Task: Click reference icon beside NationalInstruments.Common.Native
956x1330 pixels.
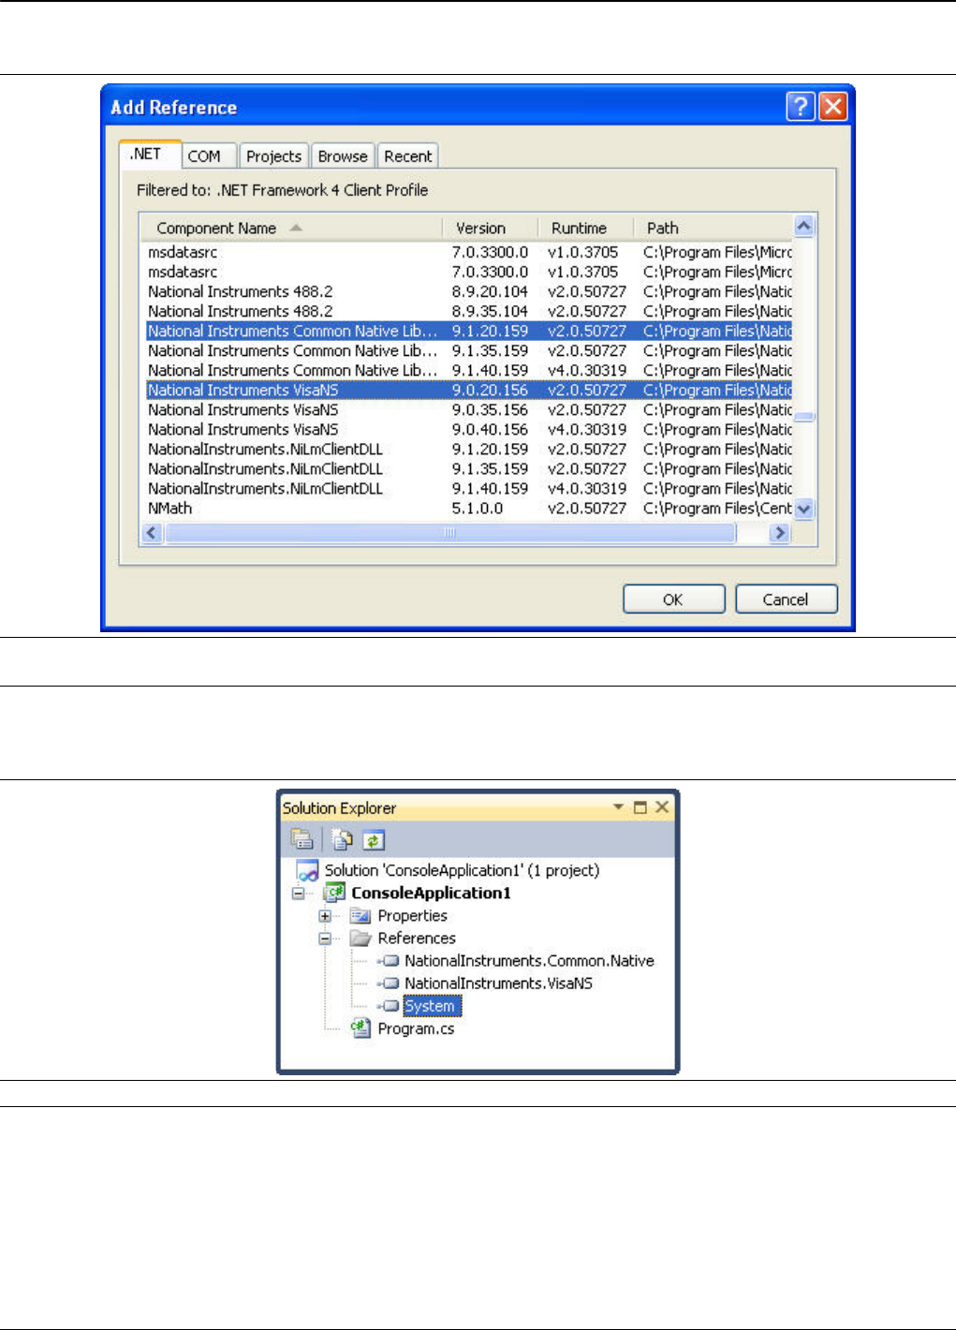Action: (x=389, y=961)
